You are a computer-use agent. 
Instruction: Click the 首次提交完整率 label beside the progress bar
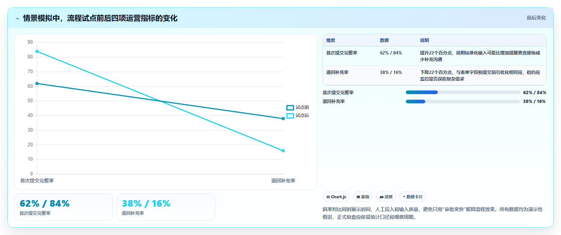(x=338, y=93)
